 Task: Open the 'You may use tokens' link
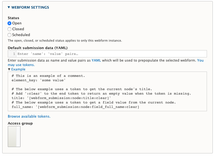[106, 62]
